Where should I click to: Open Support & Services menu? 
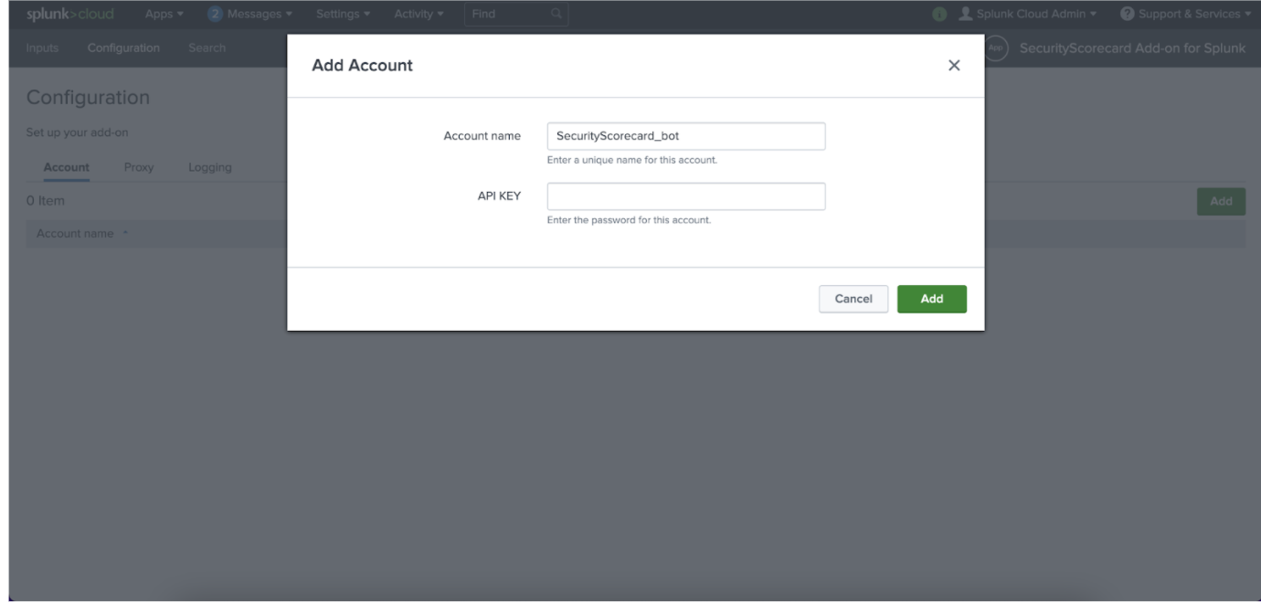click(x=1186, y=14)
